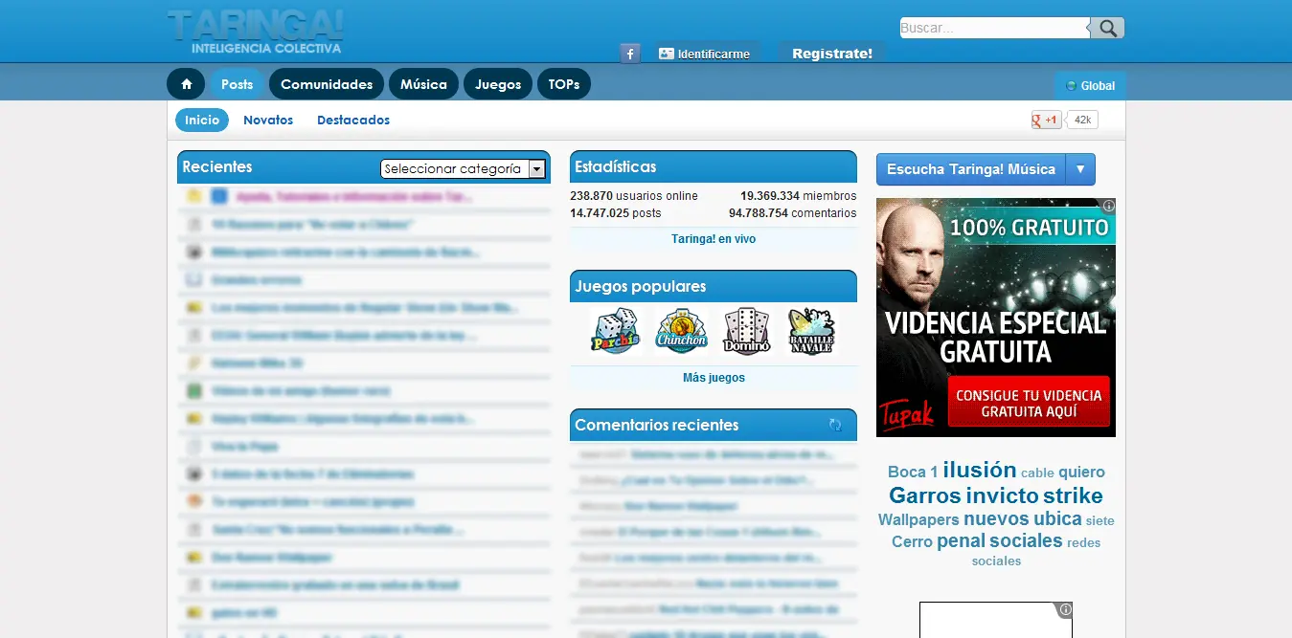Image resolution: width=1292 pixels, height=638 pixels.
Task: Launch the Dominó game icon
Action: [x=746, y=331]
